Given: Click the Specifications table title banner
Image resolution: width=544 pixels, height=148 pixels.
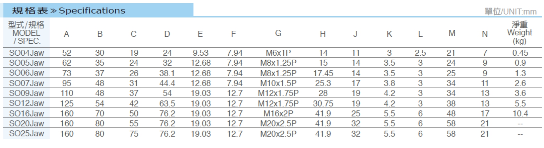Looking at the screenshot, I should (98, 11).
